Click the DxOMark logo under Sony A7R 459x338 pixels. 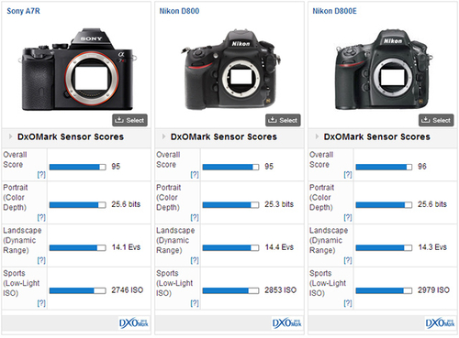click(134, 323)
